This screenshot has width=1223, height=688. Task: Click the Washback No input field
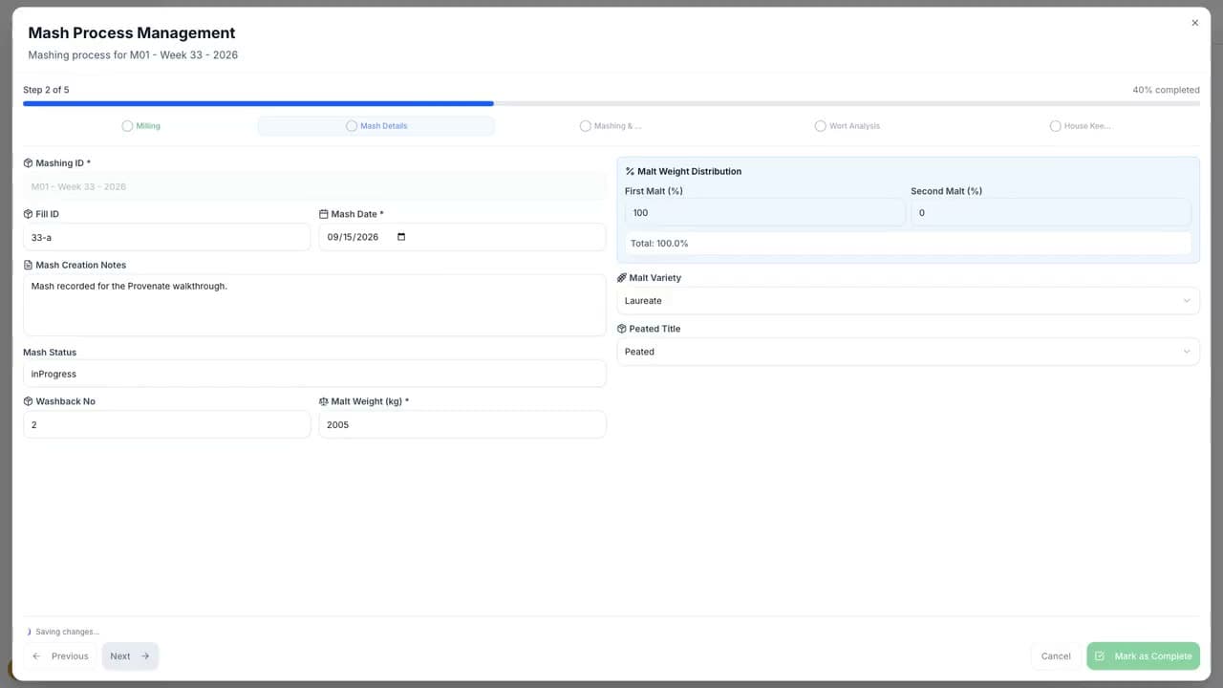(x=167, y=424)
